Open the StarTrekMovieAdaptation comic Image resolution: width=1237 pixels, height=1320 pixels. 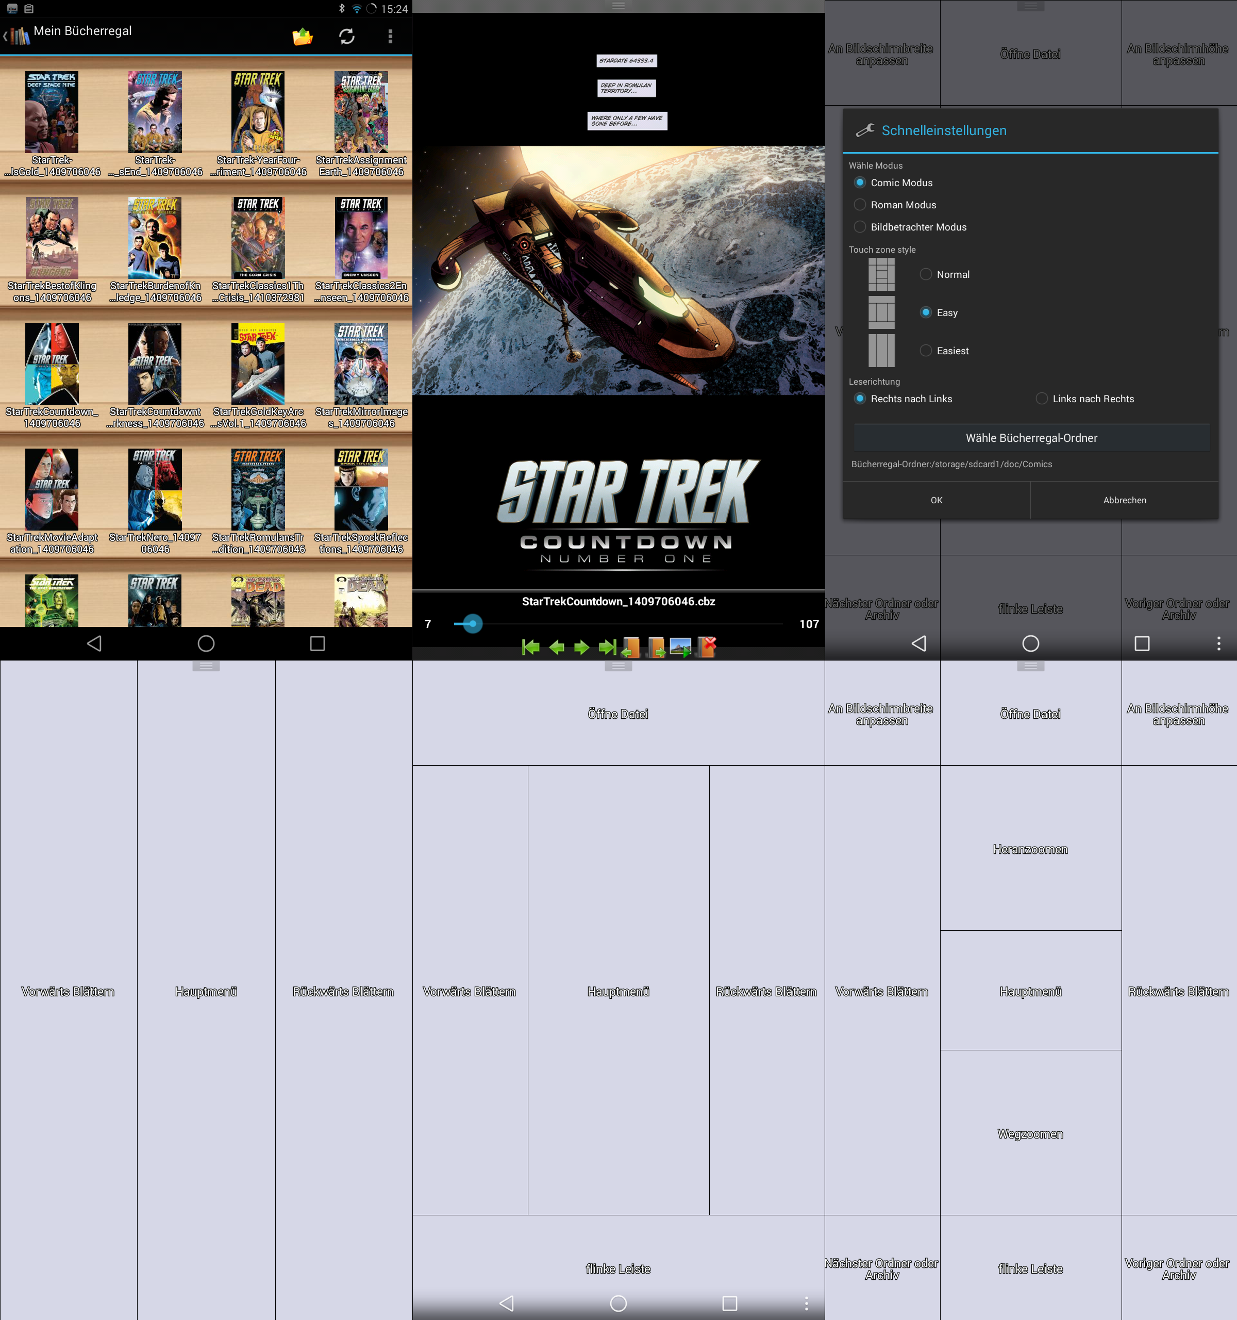pos(52,489)
